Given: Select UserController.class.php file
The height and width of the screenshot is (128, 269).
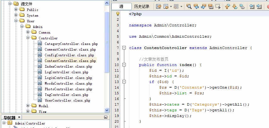Looking at the screenshot, I should (x=67, y=100).
